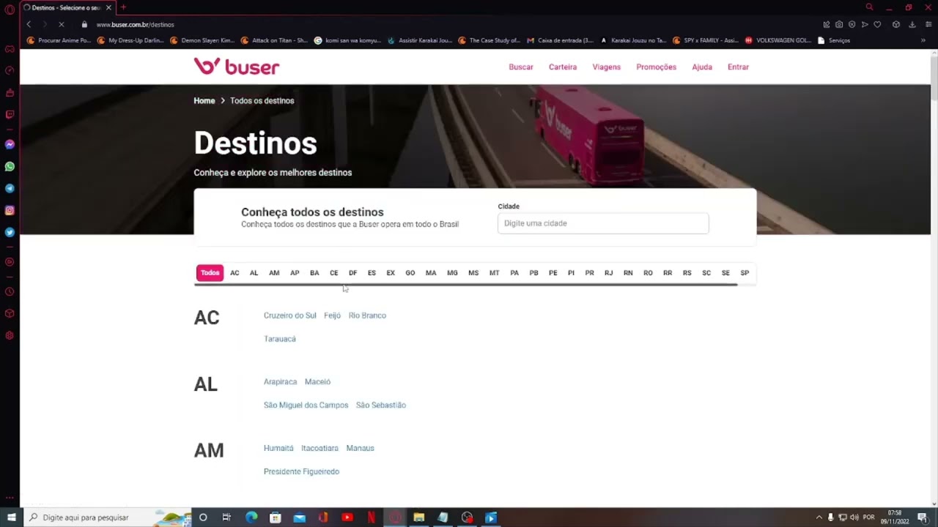The height and width of the screenshot is (527, 938).
Task: Open the Serviços bookmark
Action: coord(834,40)
